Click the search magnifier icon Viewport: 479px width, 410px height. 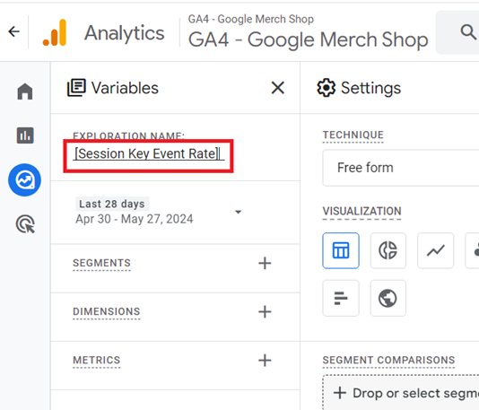coord(467,32)
